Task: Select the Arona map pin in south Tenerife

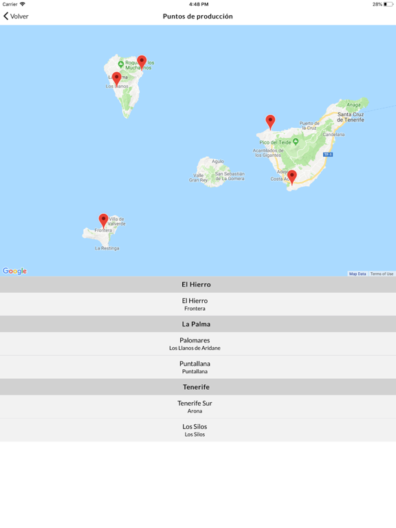Action: tap(292, 177)
